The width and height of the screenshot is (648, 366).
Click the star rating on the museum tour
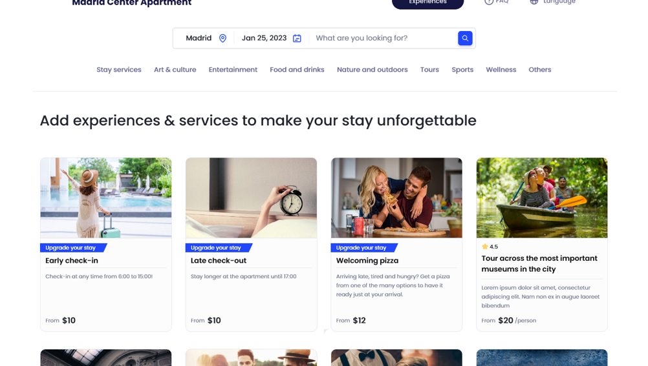(490, 247)
